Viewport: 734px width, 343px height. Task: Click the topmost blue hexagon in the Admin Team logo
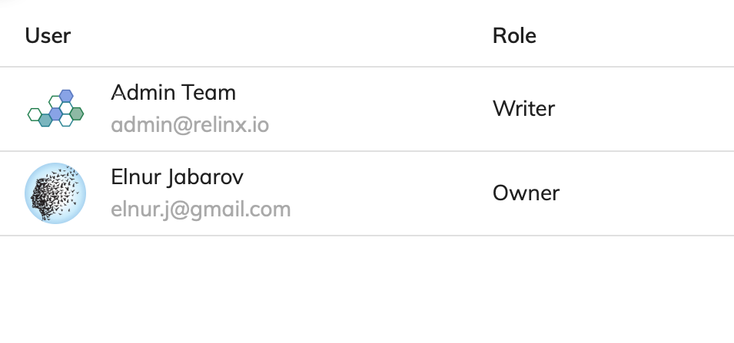[x=66, y=96]
